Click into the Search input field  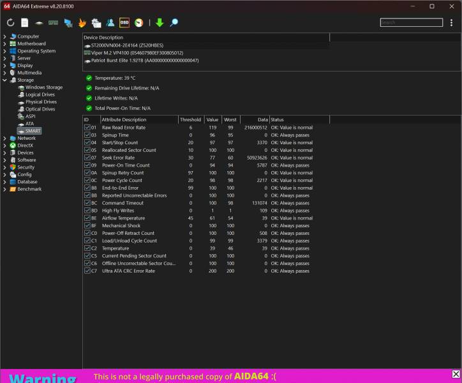point(412,23)
